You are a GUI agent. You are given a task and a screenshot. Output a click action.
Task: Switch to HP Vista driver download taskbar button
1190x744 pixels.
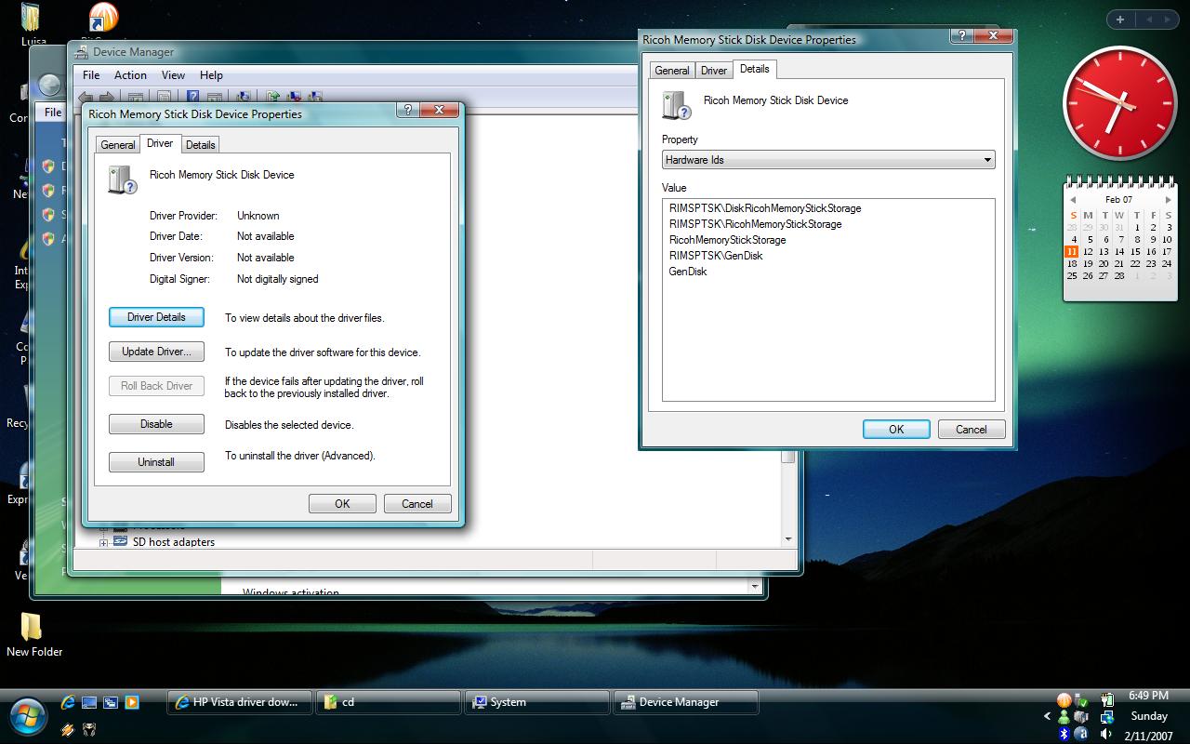coord(239,702)
